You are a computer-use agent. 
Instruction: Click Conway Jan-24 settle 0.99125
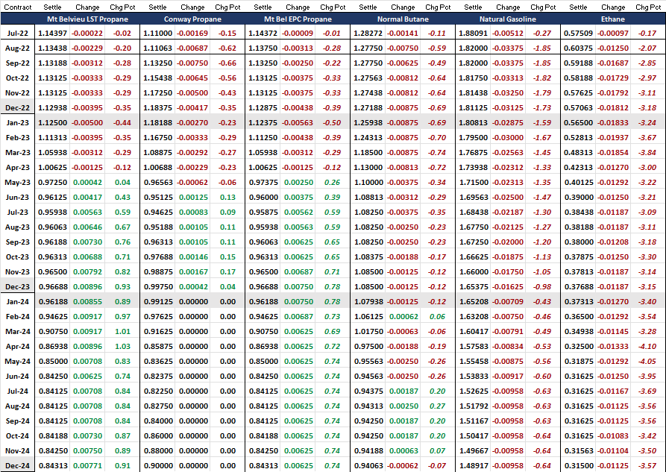click(x=158, y=302)
